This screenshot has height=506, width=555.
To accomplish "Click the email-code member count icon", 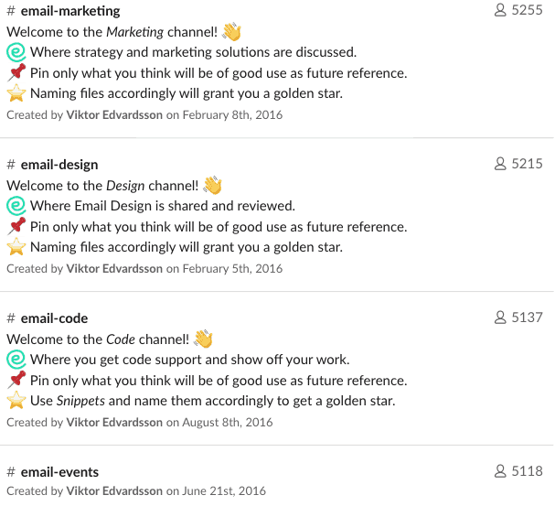I will point(500,318).
